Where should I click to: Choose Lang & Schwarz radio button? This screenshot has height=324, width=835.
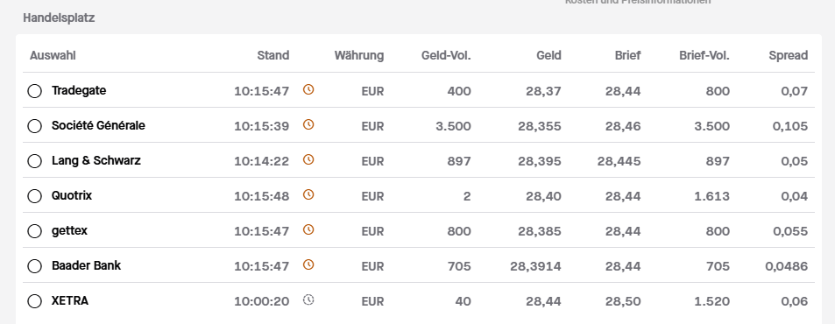(35, 161)
